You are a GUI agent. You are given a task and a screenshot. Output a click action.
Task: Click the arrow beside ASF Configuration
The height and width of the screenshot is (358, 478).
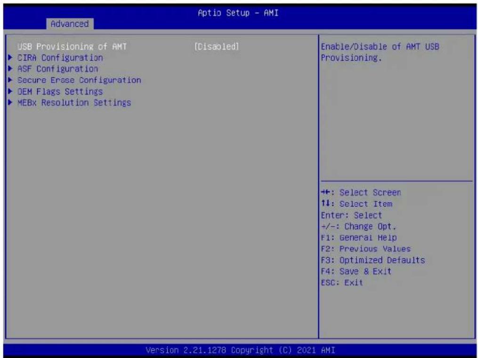(x=10, y=69)
